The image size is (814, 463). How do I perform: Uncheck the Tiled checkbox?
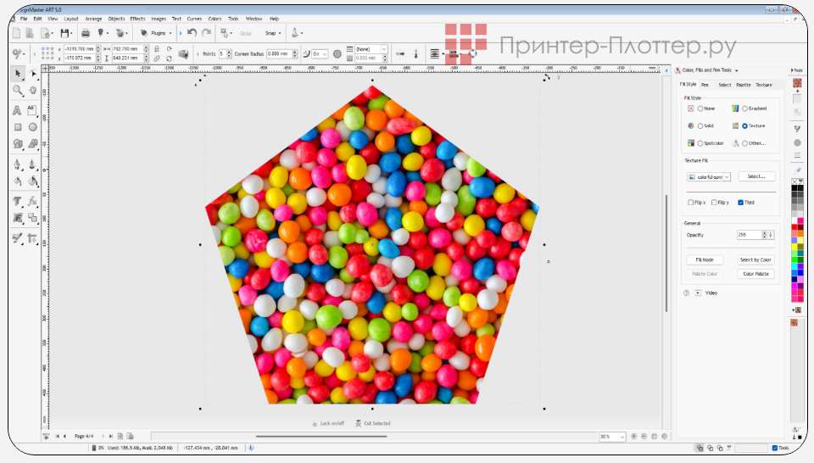click(x=740, y=203)
